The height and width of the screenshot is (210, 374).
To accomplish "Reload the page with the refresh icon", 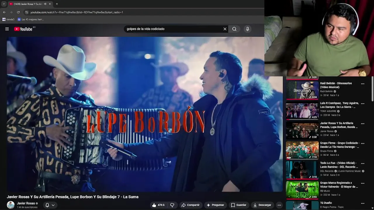I will pyautogui.click(x=18, y=12).
